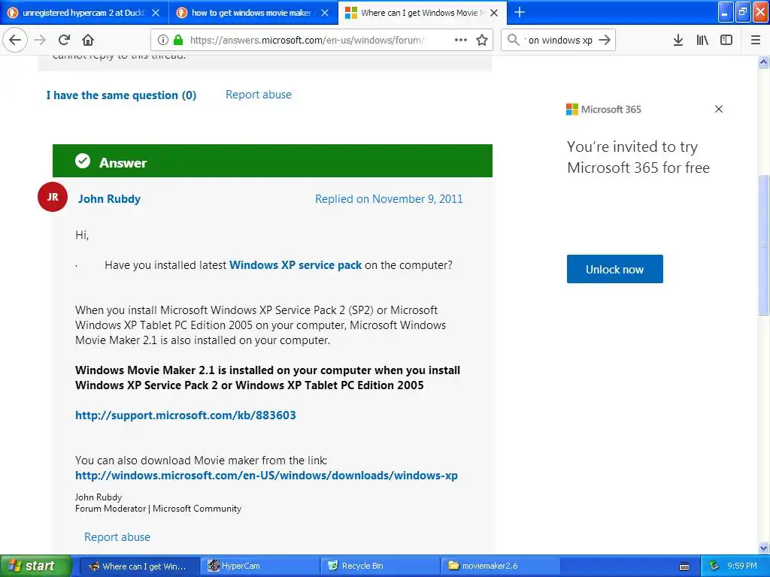Open the Firefox hamburger menu
Viewport: 770px width, 577px height.
pos(755,40)
